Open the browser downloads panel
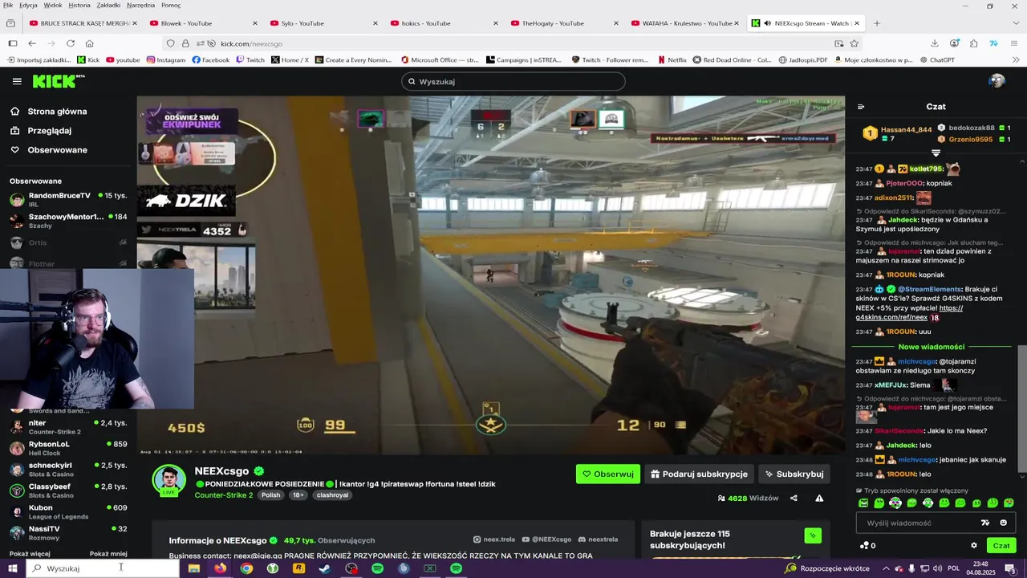This screenshot has width=1027, height=578. (935, 43)
